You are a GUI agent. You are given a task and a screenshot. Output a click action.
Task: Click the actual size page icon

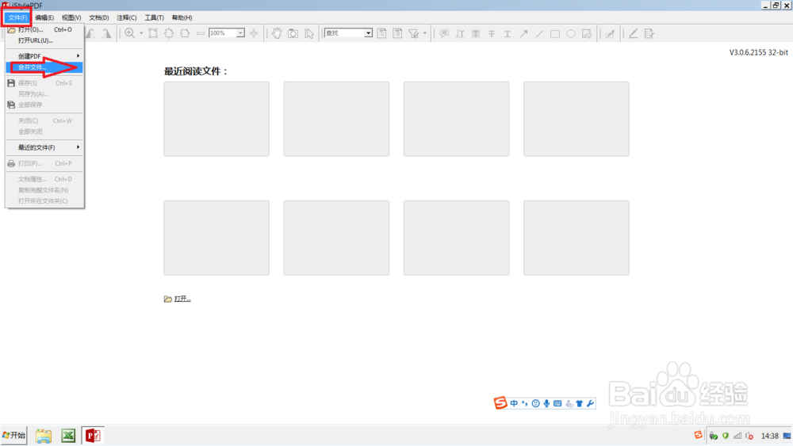tap(153, 33)
